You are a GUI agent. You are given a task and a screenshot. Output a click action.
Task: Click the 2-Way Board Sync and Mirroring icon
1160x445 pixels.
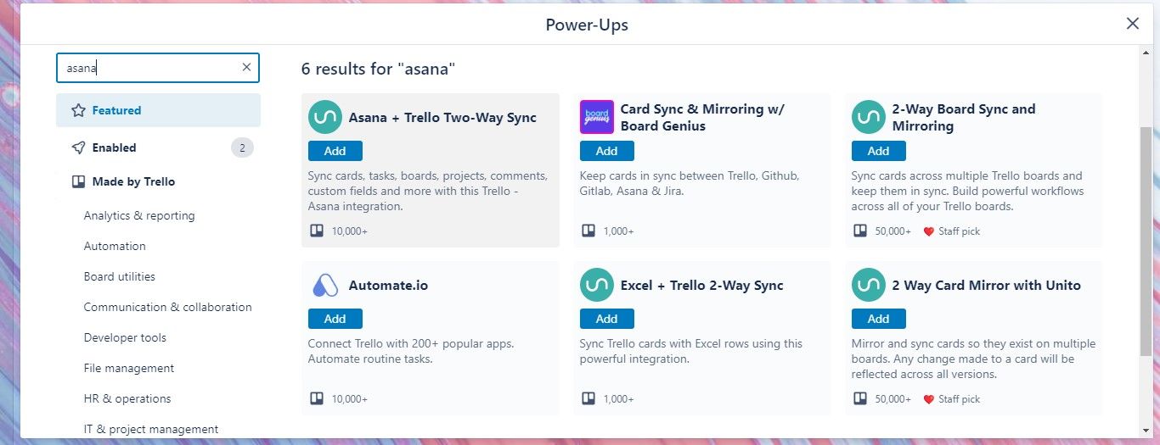tap(868, 117)
